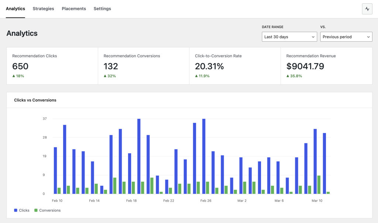Image resolution: width=378 pixels, height=223 pixels.
Task: Click the Feb 18 axis label
Action: [x=131, y=200]
